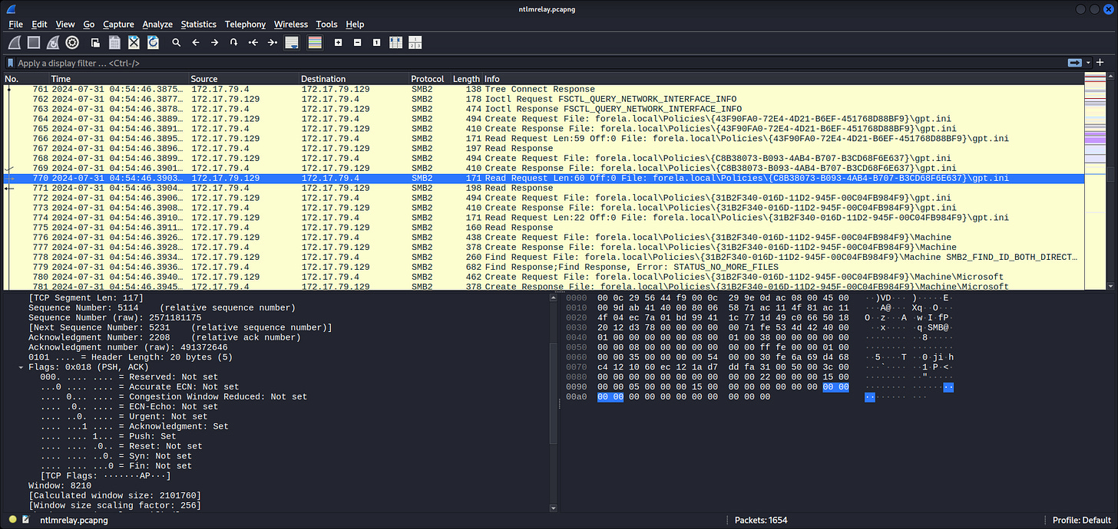
Task: Collapse the Flags 0x018 tree node
Action: (21, 367)
